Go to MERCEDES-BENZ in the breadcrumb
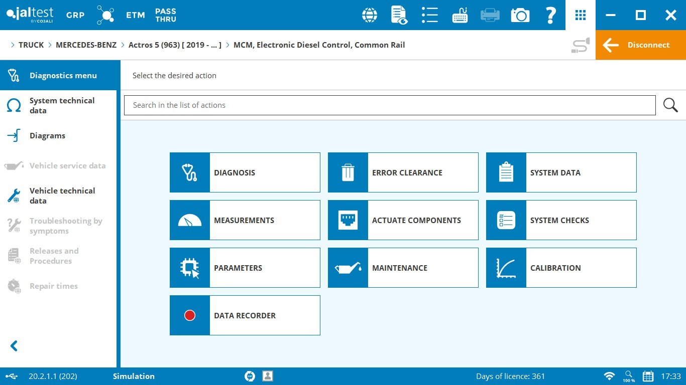 point(86,45)
